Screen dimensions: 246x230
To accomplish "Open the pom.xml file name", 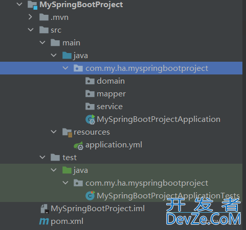I will point(67,221).
